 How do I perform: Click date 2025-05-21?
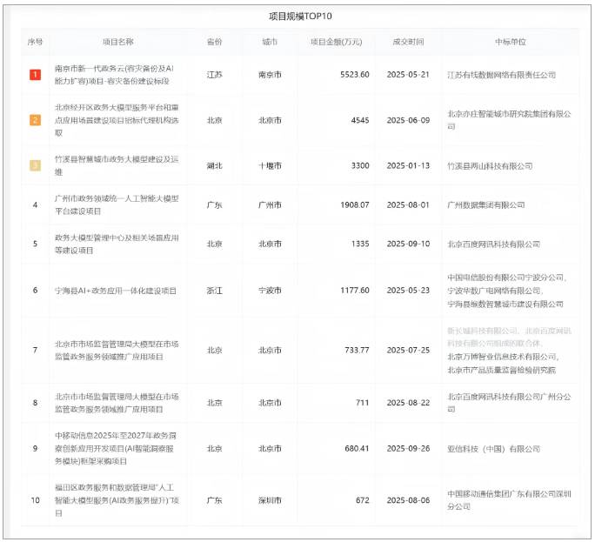(x=408, y=75)
